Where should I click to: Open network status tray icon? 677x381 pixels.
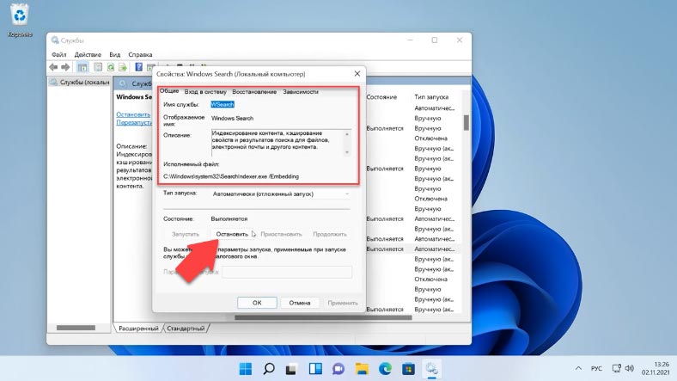pyautogui.click(x=616, y=368)
